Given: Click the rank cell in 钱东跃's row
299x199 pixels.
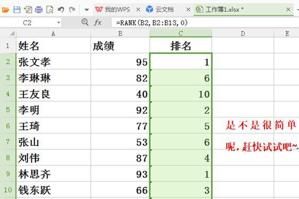Looking at the screenshot, I should [181, 189].
